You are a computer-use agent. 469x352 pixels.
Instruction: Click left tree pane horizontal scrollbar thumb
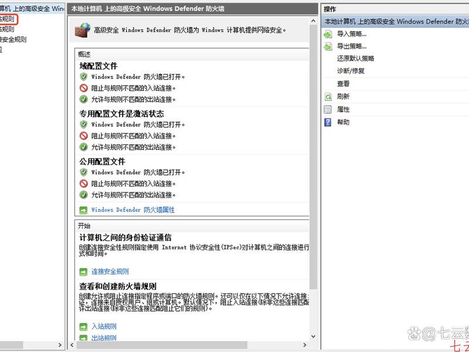(x=11, y=345)
